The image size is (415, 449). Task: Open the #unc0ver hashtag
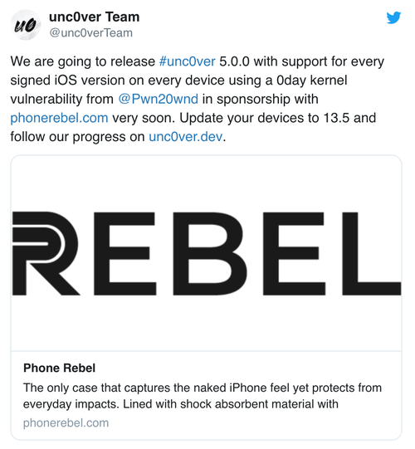coord(187,61)
